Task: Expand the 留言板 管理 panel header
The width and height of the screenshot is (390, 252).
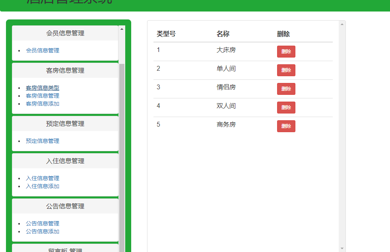Action: 65,249
